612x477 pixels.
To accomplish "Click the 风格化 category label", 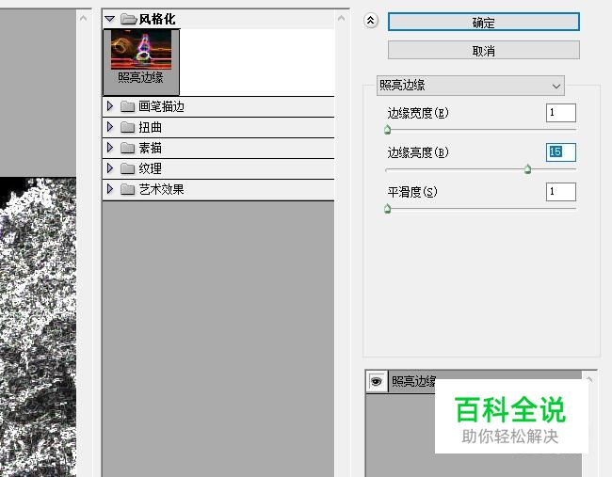I will [157, 19].
